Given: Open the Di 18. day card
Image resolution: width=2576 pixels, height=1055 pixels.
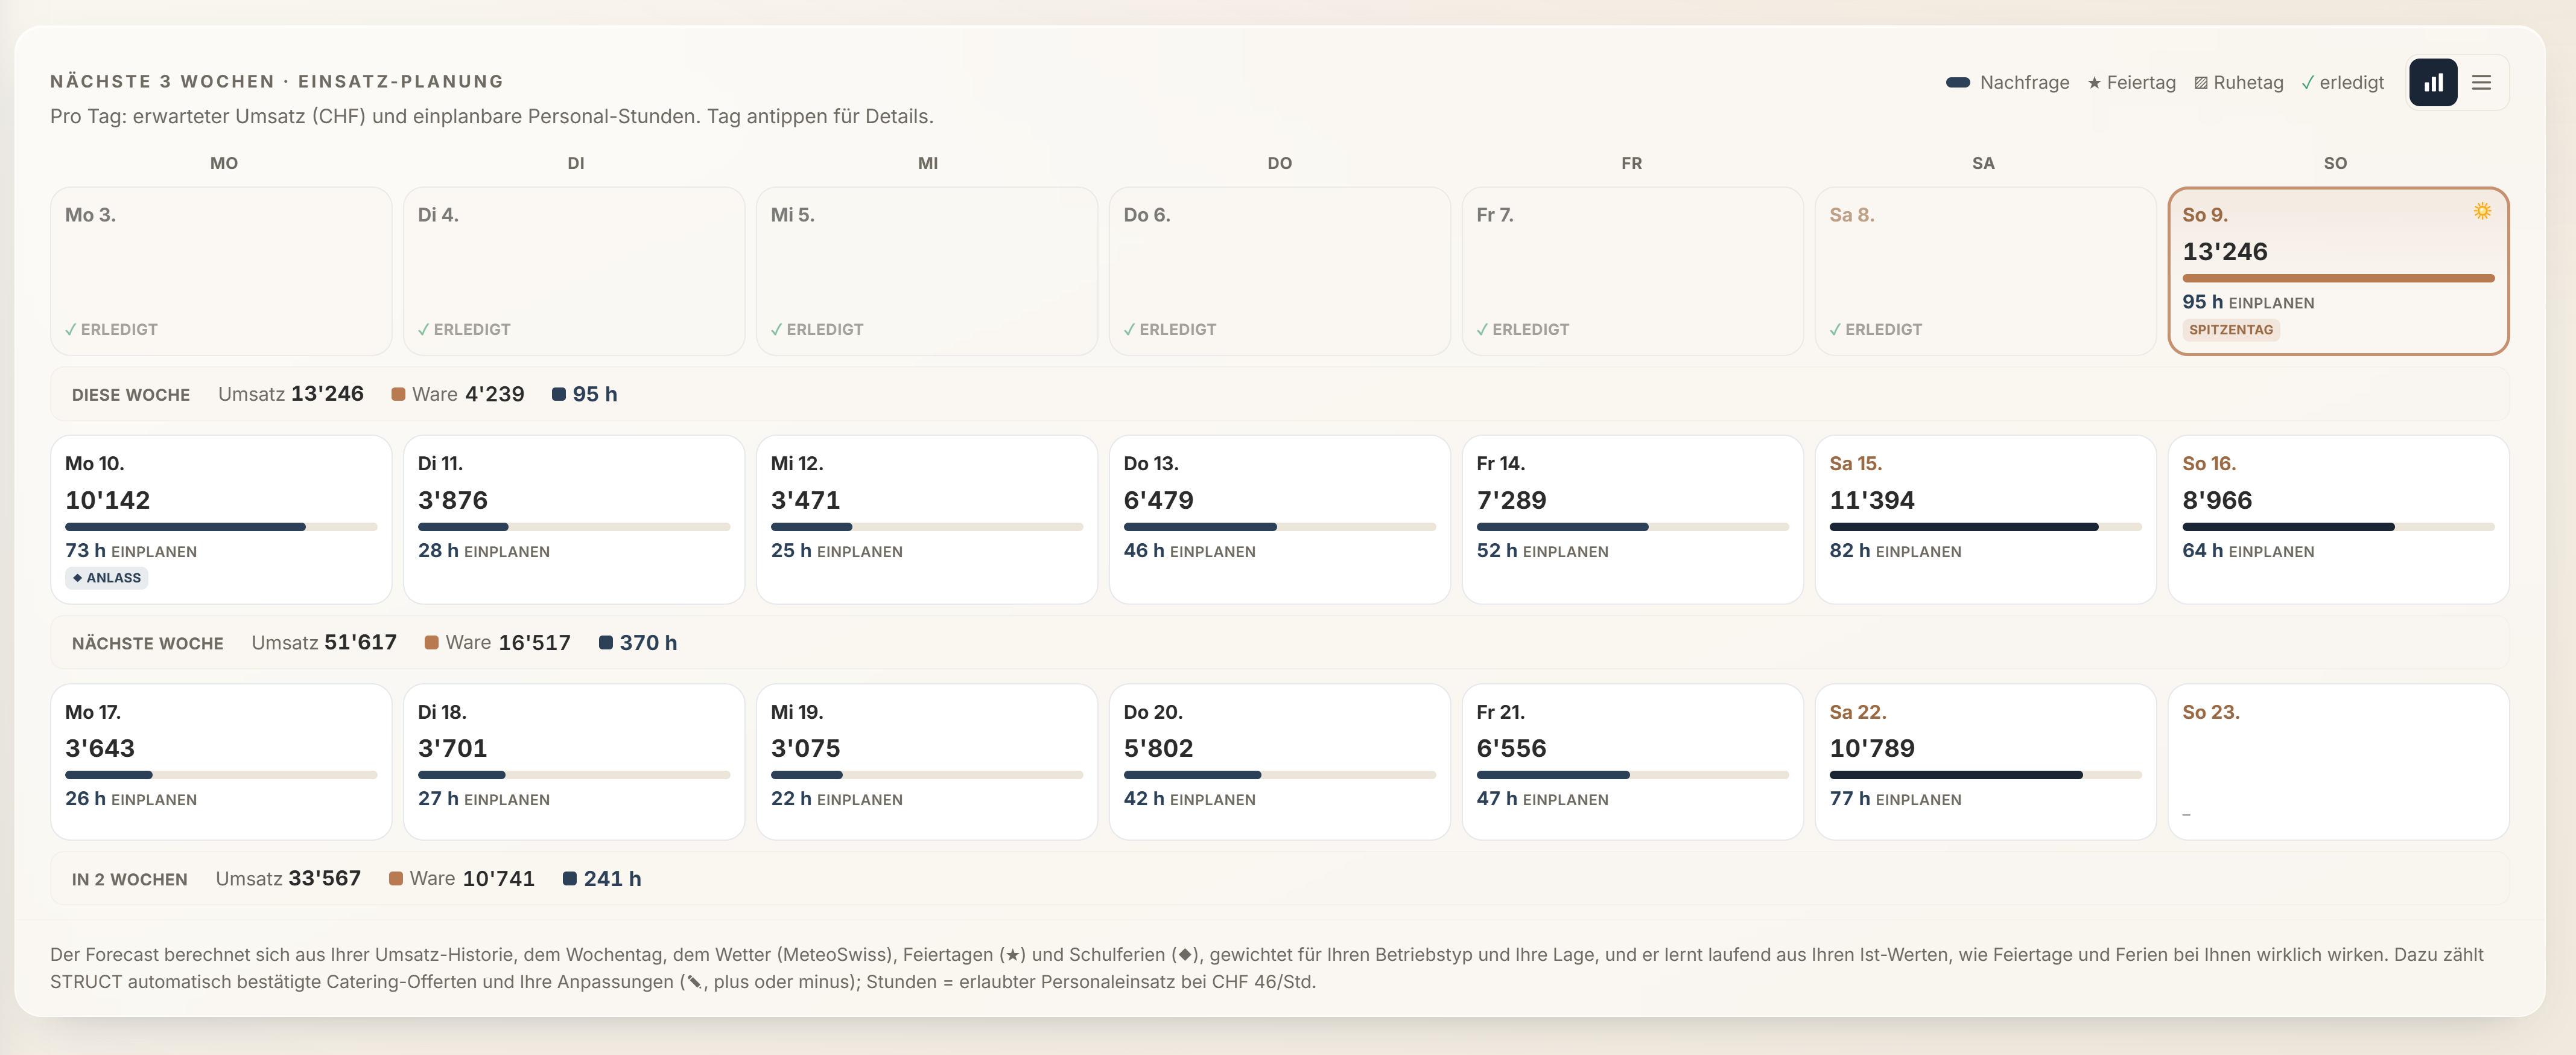Looking at the screenshot, I should 573,761.
